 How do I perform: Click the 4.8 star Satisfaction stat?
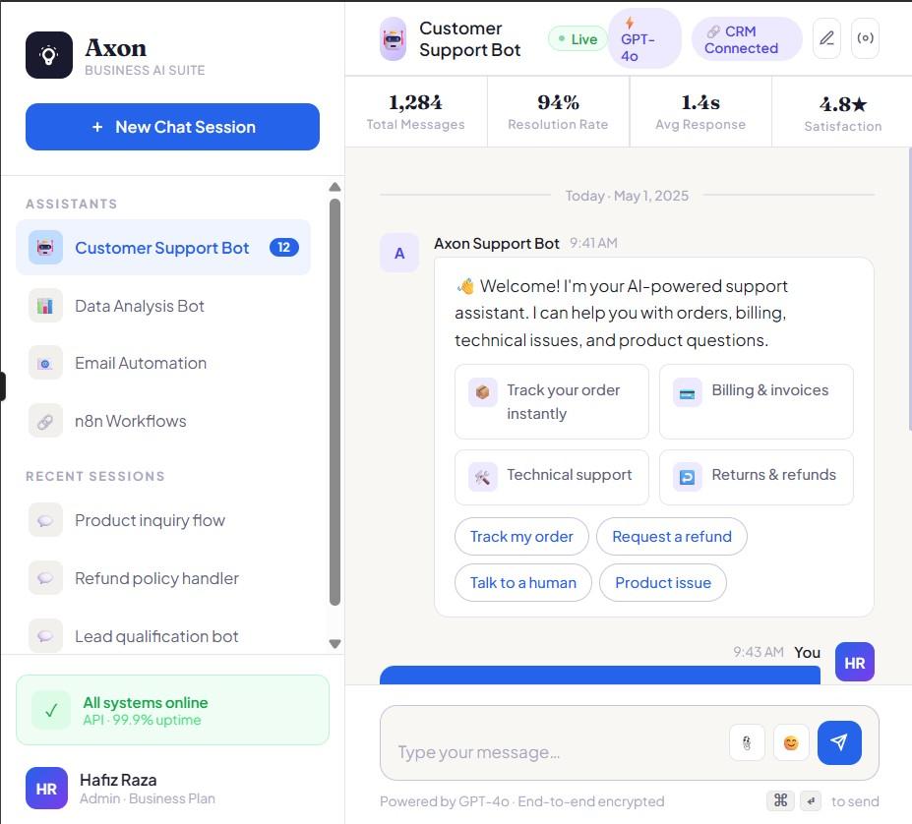click(x=842, y=112)
